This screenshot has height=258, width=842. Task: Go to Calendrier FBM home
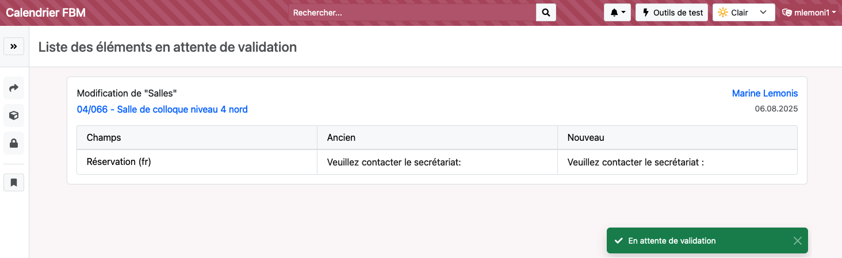tap(46, 13)
